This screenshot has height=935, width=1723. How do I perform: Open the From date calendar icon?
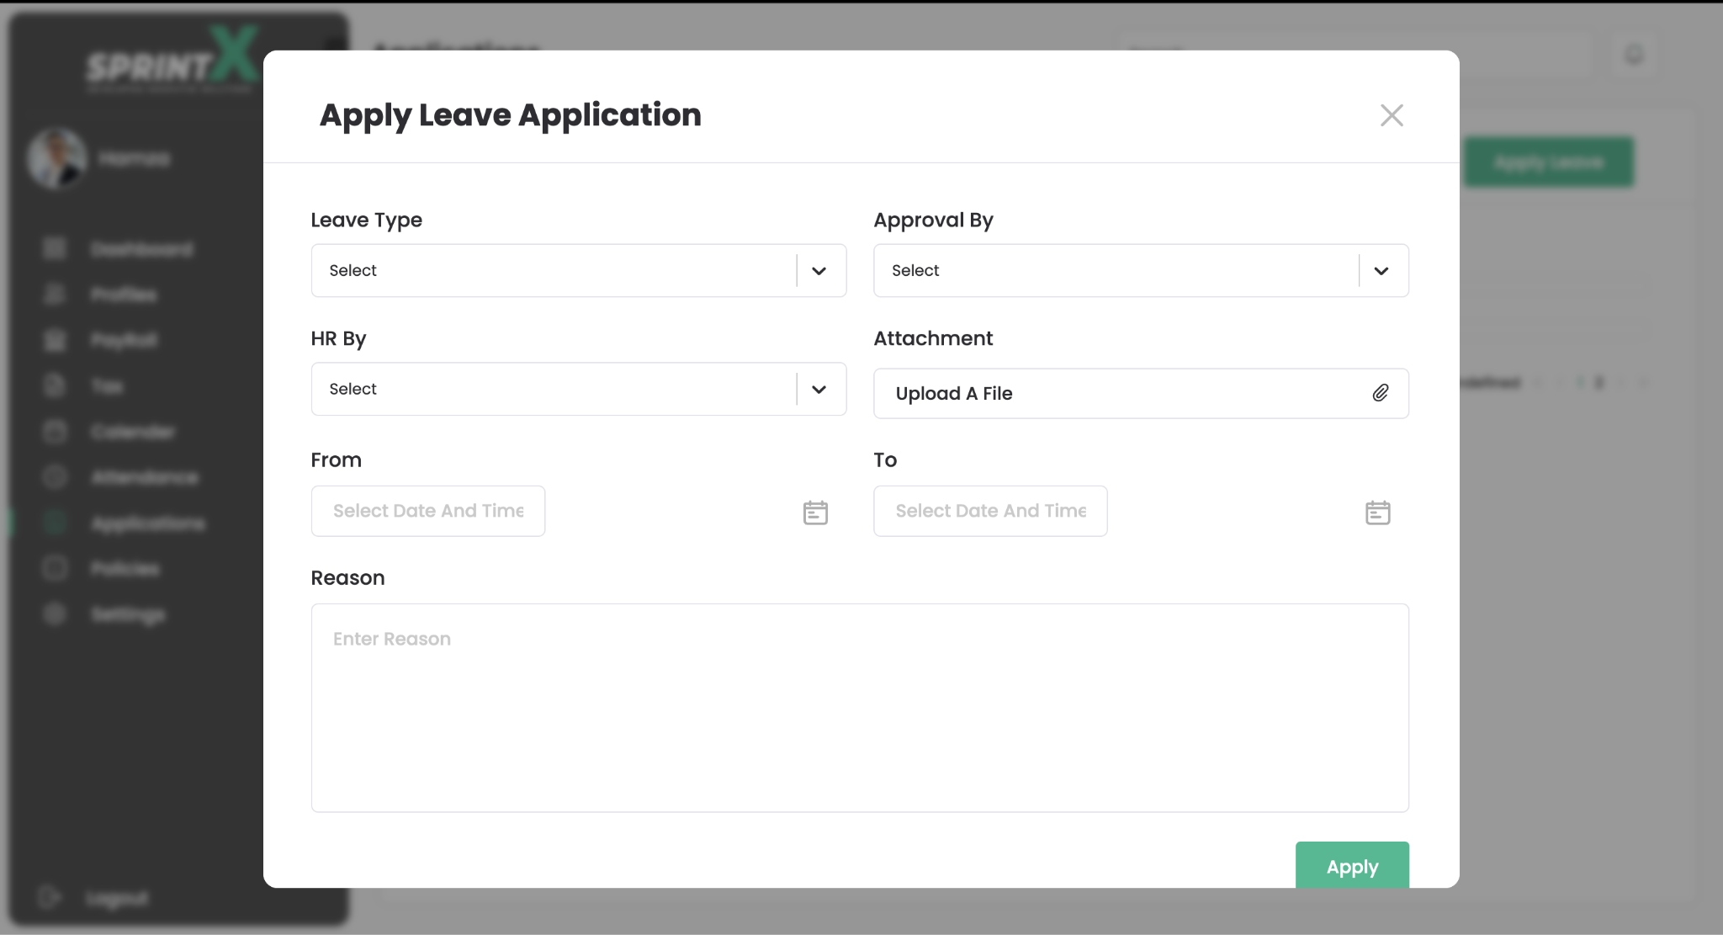(x=815, y=513)
